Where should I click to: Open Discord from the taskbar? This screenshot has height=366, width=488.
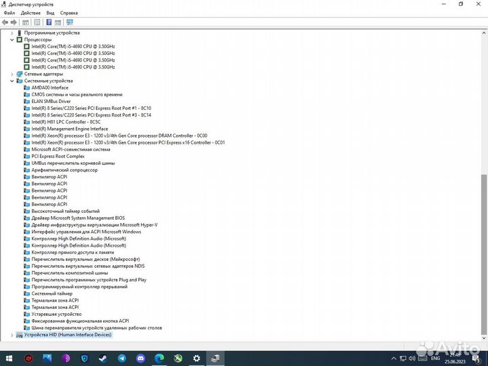click(x=141, y=359)
